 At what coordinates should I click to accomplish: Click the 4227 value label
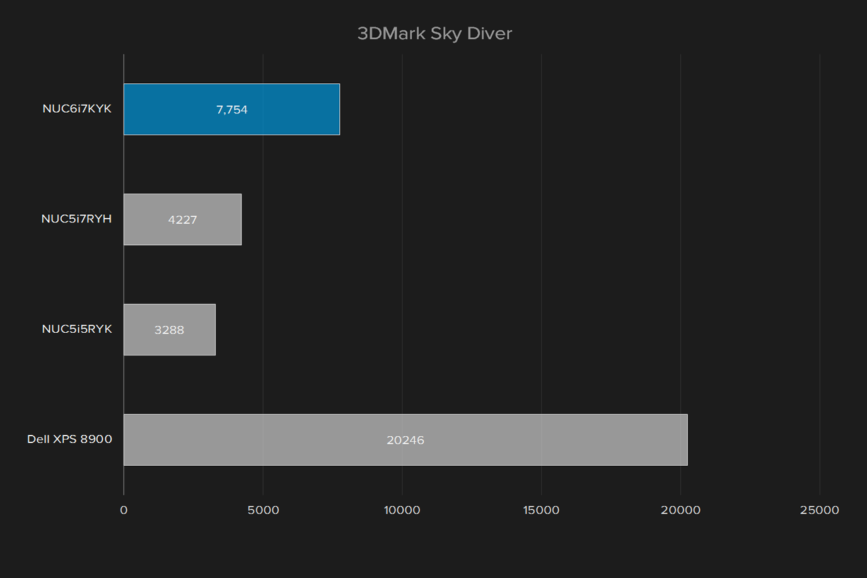click(x=183, y=220)
